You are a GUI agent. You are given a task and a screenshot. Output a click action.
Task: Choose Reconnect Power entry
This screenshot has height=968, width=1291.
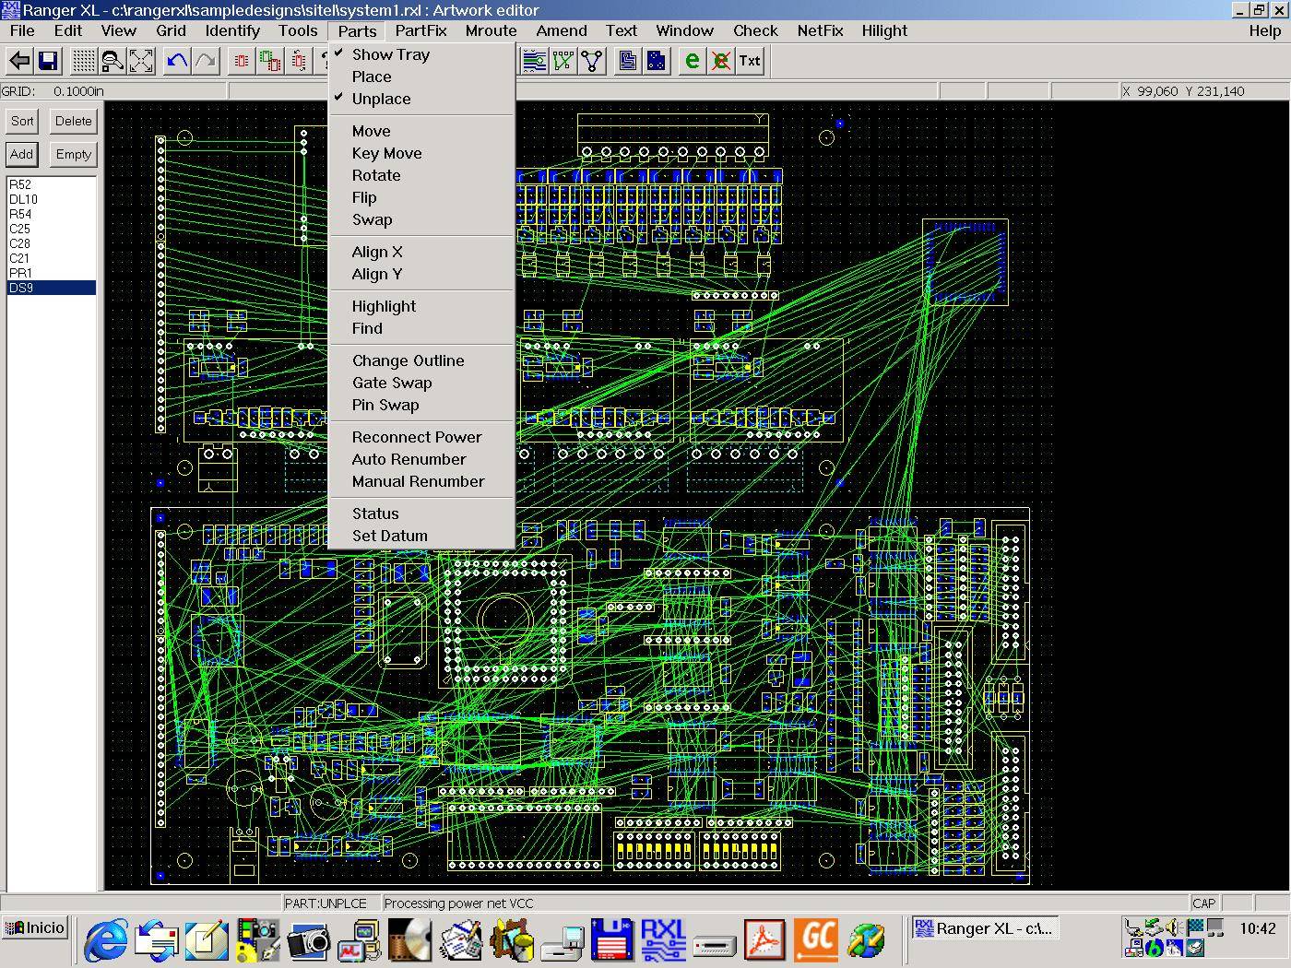coord(421,437)
